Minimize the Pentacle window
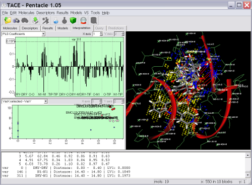The width and height of the screenshot is (252, 185). 231,5
